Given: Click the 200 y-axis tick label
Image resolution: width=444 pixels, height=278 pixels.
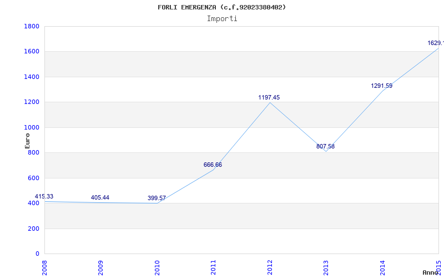Looking at the screenshot, I should click(x=33, y=229).
